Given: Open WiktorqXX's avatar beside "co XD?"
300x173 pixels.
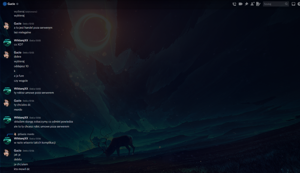Looking at the screenshot, I should click(7, 42).
